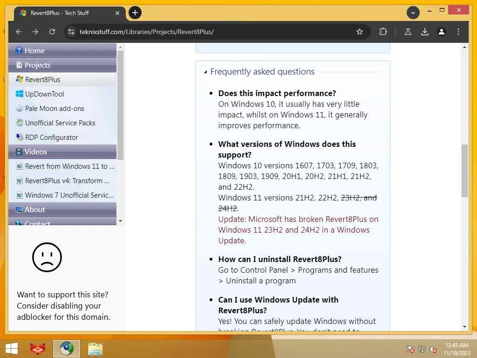Open the Extensions puzzle icon
This screenshot has height=358, width=477.
point(383,32)
